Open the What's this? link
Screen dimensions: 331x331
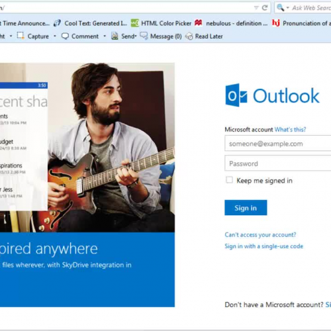point(290,130)
